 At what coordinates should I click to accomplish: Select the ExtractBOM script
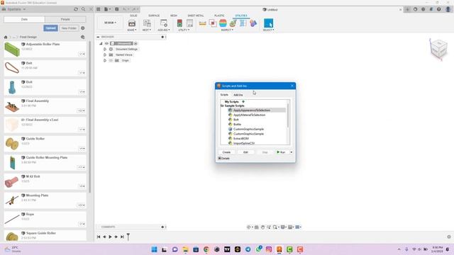coord(241,139)
